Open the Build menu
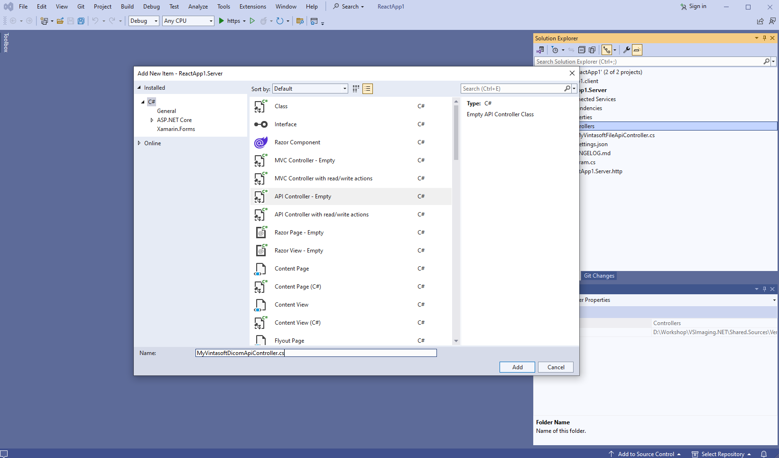The width and height of the screenshot is (779, 458). [x=127, y=7]
